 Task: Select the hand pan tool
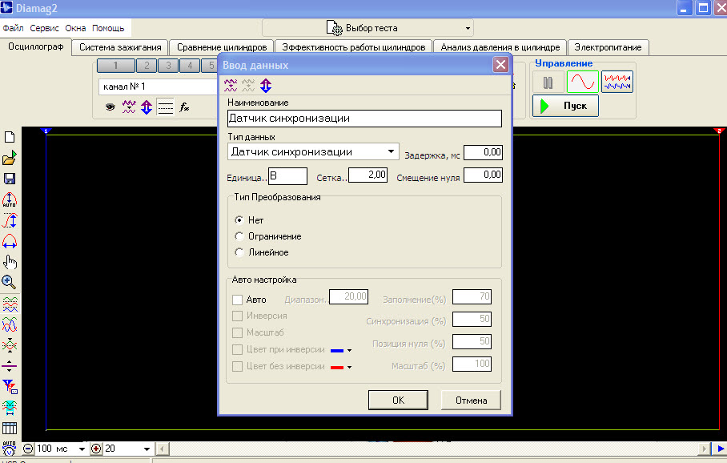(x=10, y=262)
